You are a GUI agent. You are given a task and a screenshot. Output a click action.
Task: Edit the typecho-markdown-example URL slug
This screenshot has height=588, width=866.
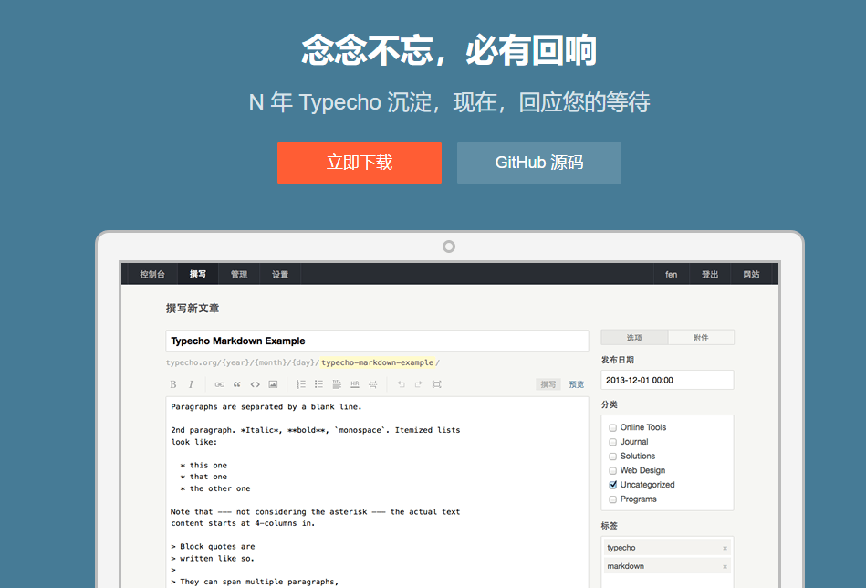point(377,362)
